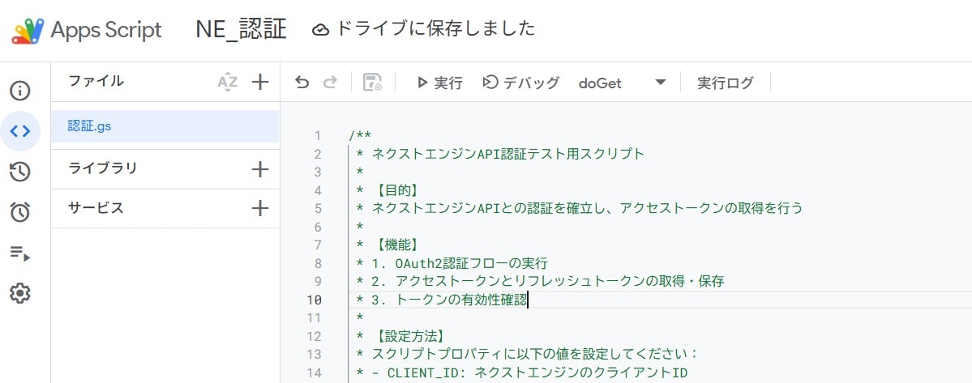
Task: Open the 実行ログ execution log
Action: coord(726,83)
